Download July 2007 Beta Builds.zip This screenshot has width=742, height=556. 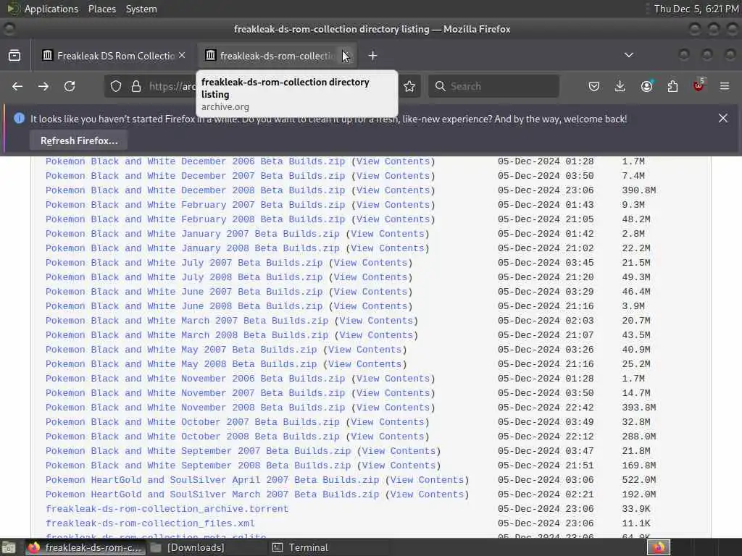[183, 262]
